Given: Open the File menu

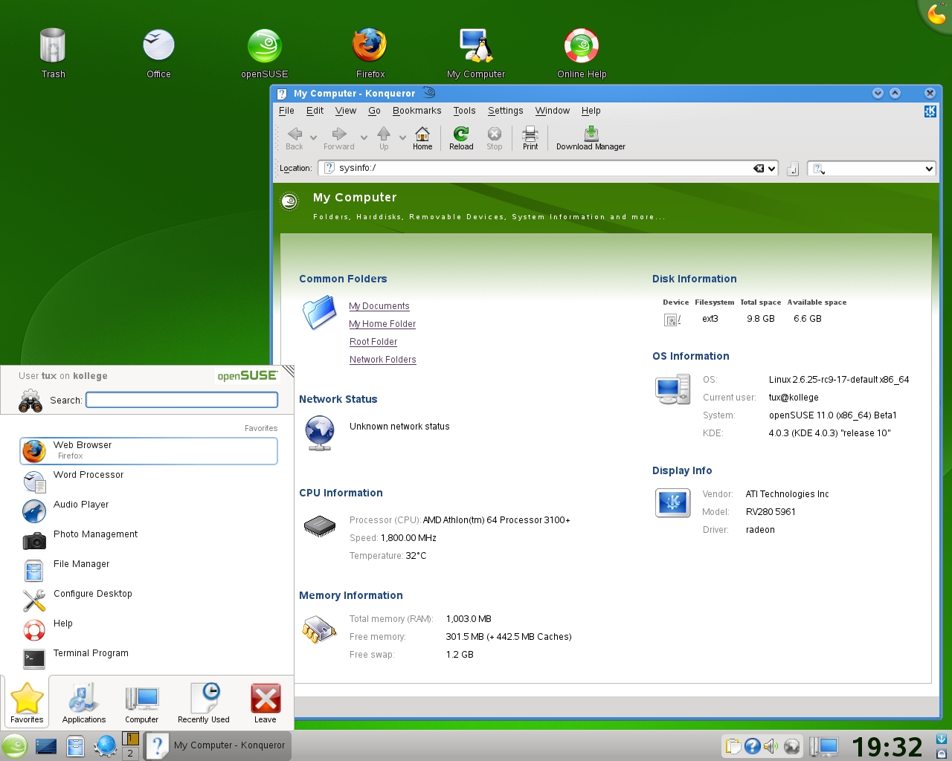Looking at the screenshot, I should (x=286, y=111).
